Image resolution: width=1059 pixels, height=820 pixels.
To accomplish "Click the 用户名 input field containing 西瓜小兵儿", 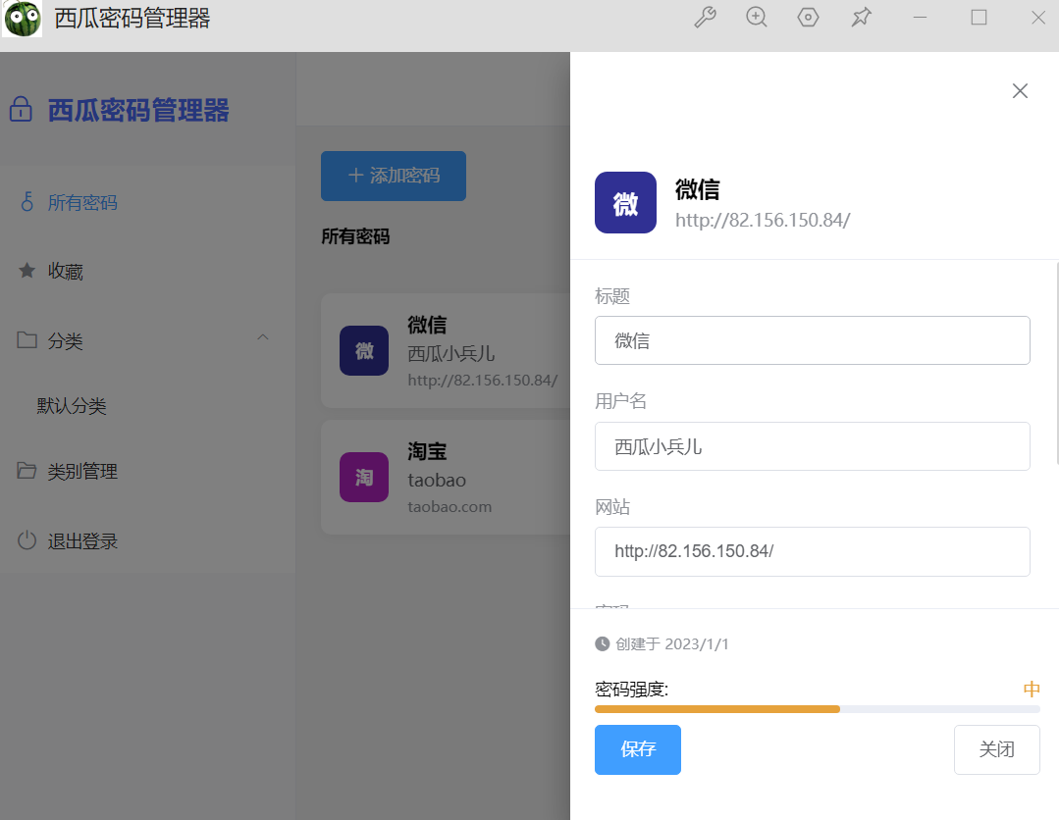I will (x=812, y=446).
